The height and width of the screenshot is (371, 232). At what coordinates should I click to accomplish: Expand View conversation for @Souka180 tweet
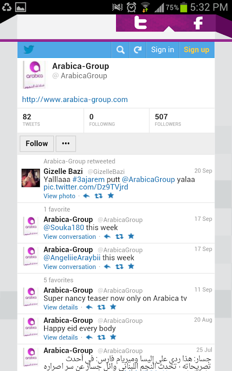click(70, 237)
